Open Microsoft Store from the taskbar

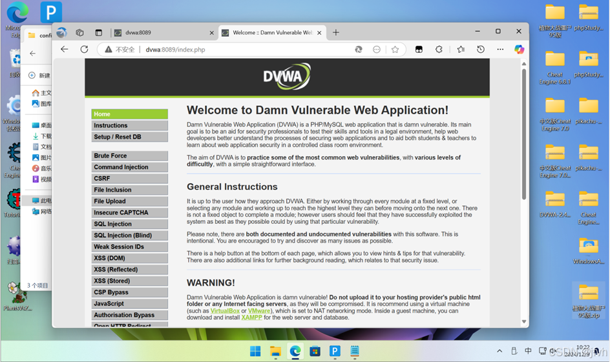pyautogui.click(x=315, y=352)
